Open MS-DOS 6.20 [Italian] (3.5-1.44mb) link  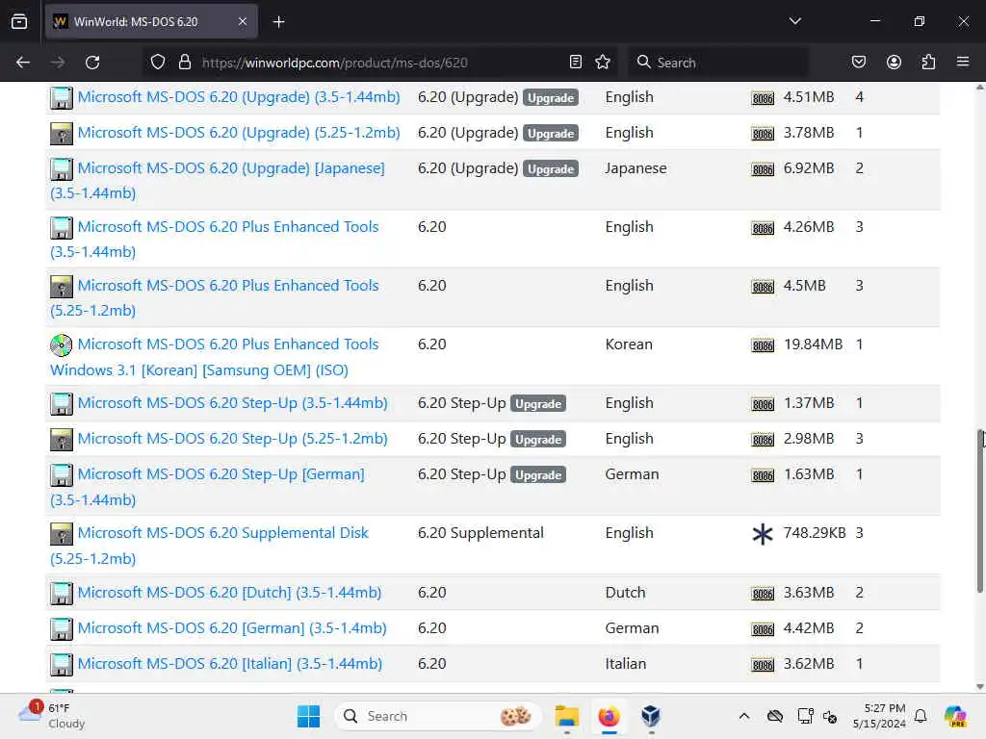point(229,664)
